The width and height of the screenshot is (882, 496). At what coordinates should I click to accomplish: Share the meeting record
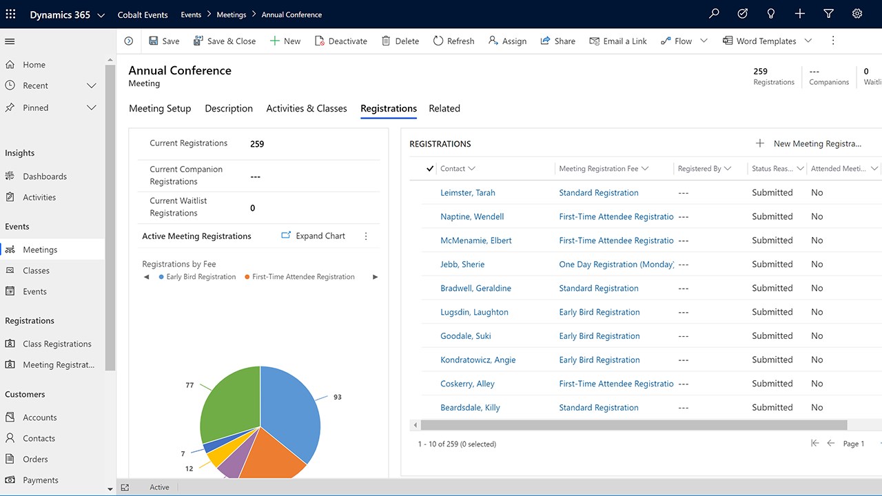pos(558,41)
